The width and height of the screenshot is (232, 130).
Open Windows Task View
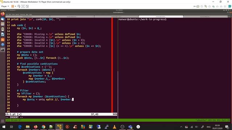[12, 127]
